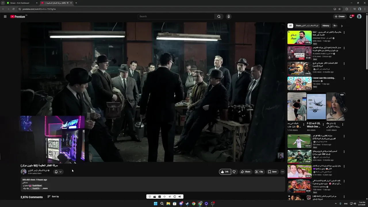Open more actions ellipsis below video

(x=282, y=172)
